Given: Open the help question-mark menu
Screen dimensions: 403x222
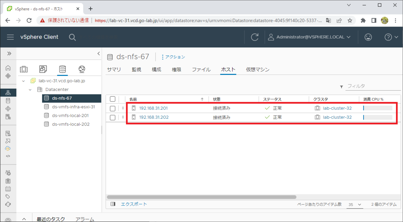Looking at the screenshot, I should tap(391, 37).
